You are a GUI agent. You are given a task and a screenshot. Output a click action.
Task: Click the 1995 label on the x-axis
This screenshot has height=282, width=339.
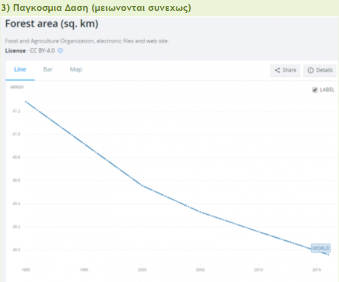coord(84,270)
